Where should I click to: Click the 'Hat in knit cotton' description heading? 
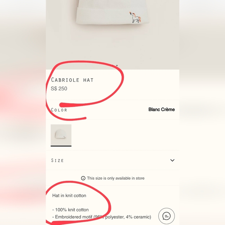click(x=69, y=196)
